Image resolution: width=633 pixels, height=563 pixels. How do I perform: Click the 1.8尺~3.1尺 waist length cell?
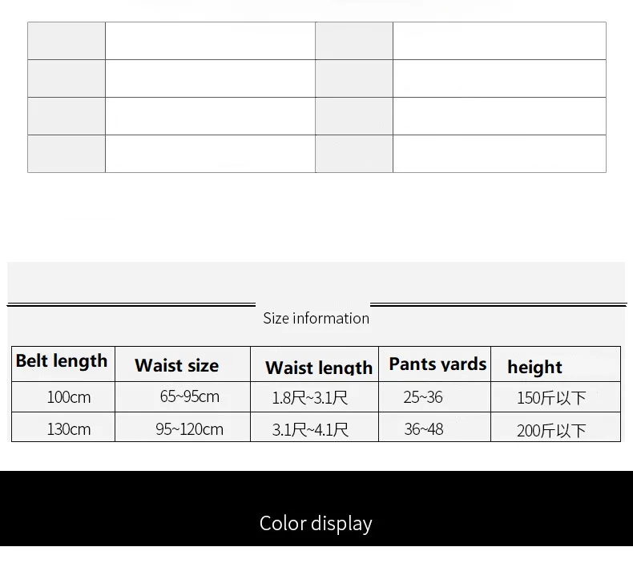(314, 396)
